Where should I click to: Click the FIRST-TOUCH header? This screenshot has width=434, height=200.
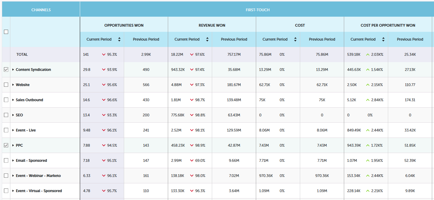257,10
